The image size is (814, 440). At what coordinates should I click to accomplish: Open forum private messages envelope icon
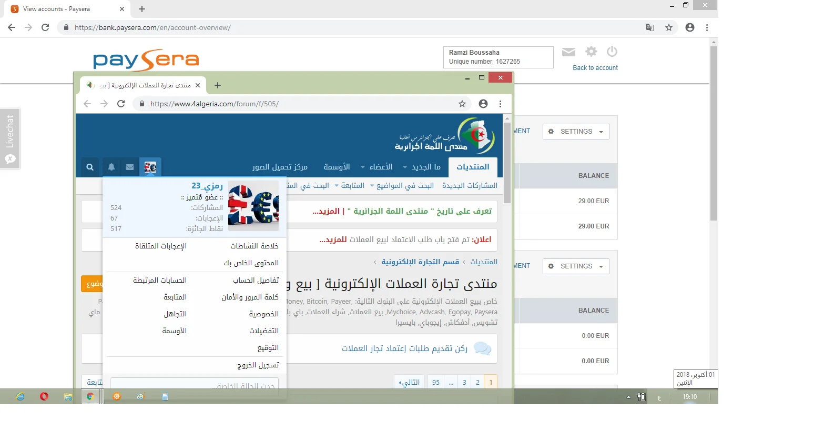pos(130,167)
